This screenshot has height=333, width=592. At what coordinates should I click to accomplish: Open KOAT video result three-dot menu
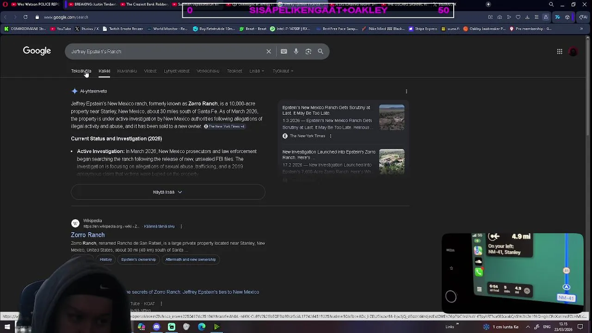(x=161, y=303)
